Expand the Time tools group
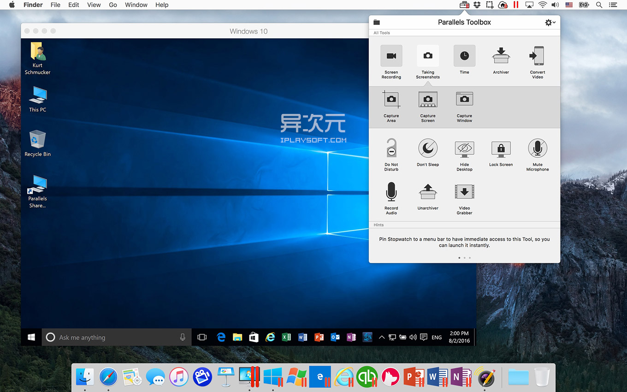This screenshot has height=392, width=627. tap(464, 60)
